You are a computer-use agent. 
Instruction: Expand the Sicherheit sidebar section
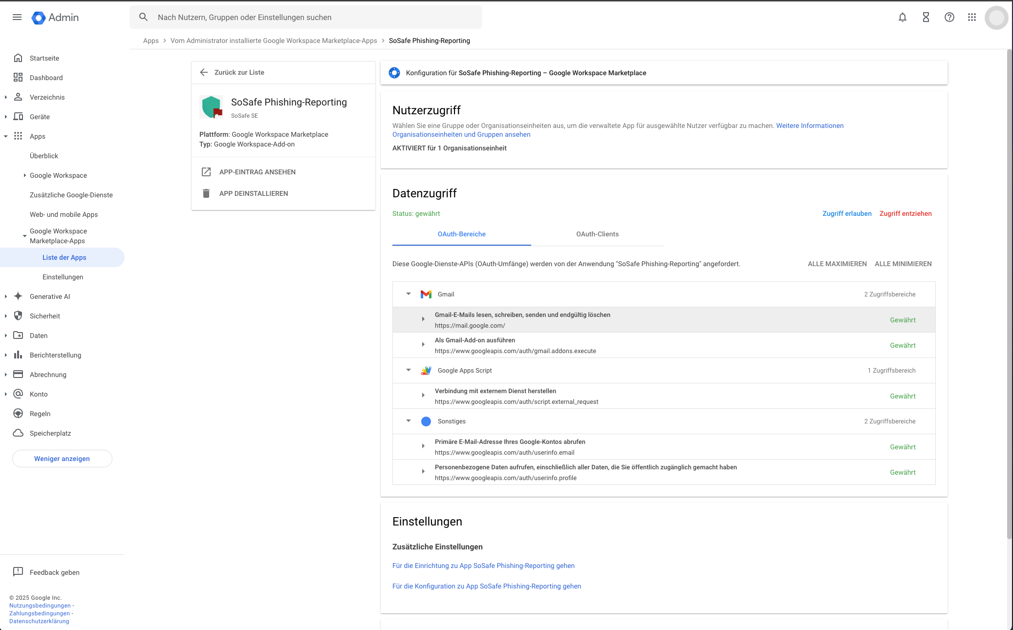pyautogui.click(x=6, y=316)
